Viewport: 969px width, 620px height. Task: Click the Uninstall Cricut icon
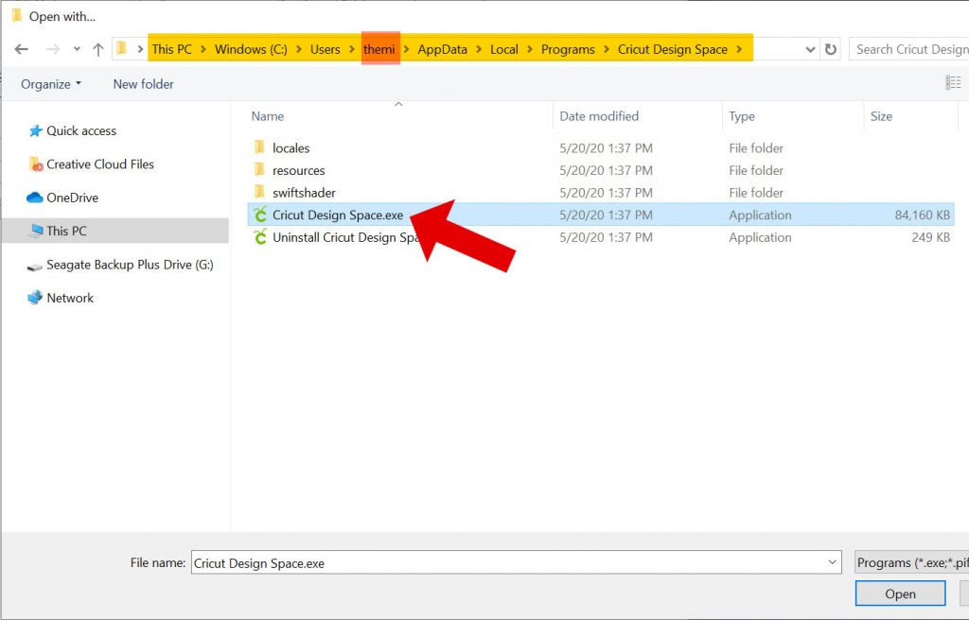point(260,236)
